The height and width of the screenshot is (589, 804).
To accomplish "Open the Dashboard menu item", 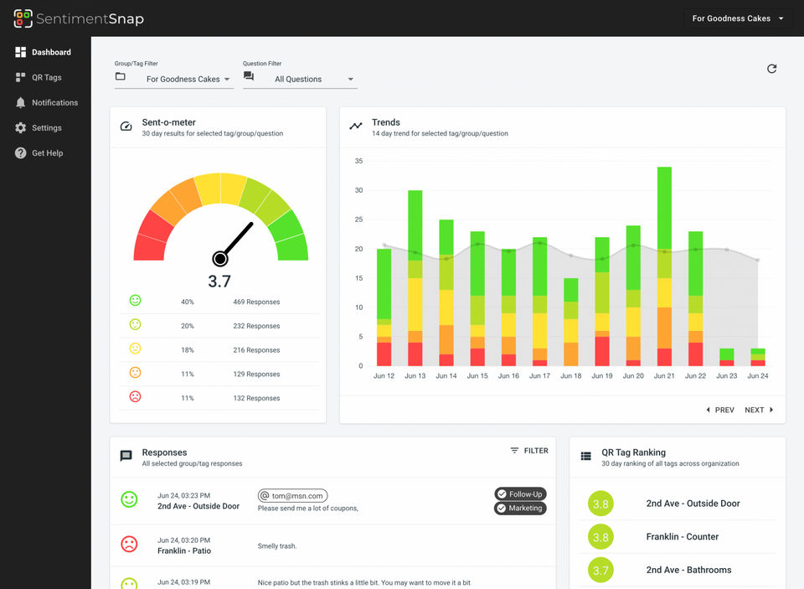I will (x=45, y=52).
